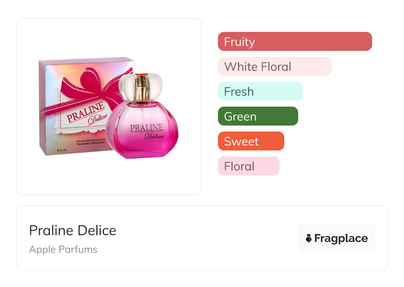
Task: Open the Apple Parfums brand link
Action: [63, 249]
